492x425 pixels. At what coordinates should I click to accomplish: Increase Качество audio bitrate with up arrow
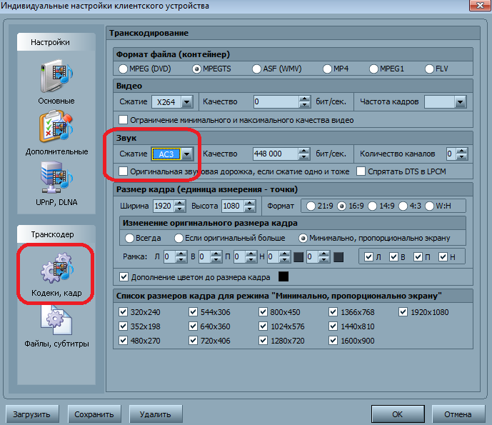[306, 150]
